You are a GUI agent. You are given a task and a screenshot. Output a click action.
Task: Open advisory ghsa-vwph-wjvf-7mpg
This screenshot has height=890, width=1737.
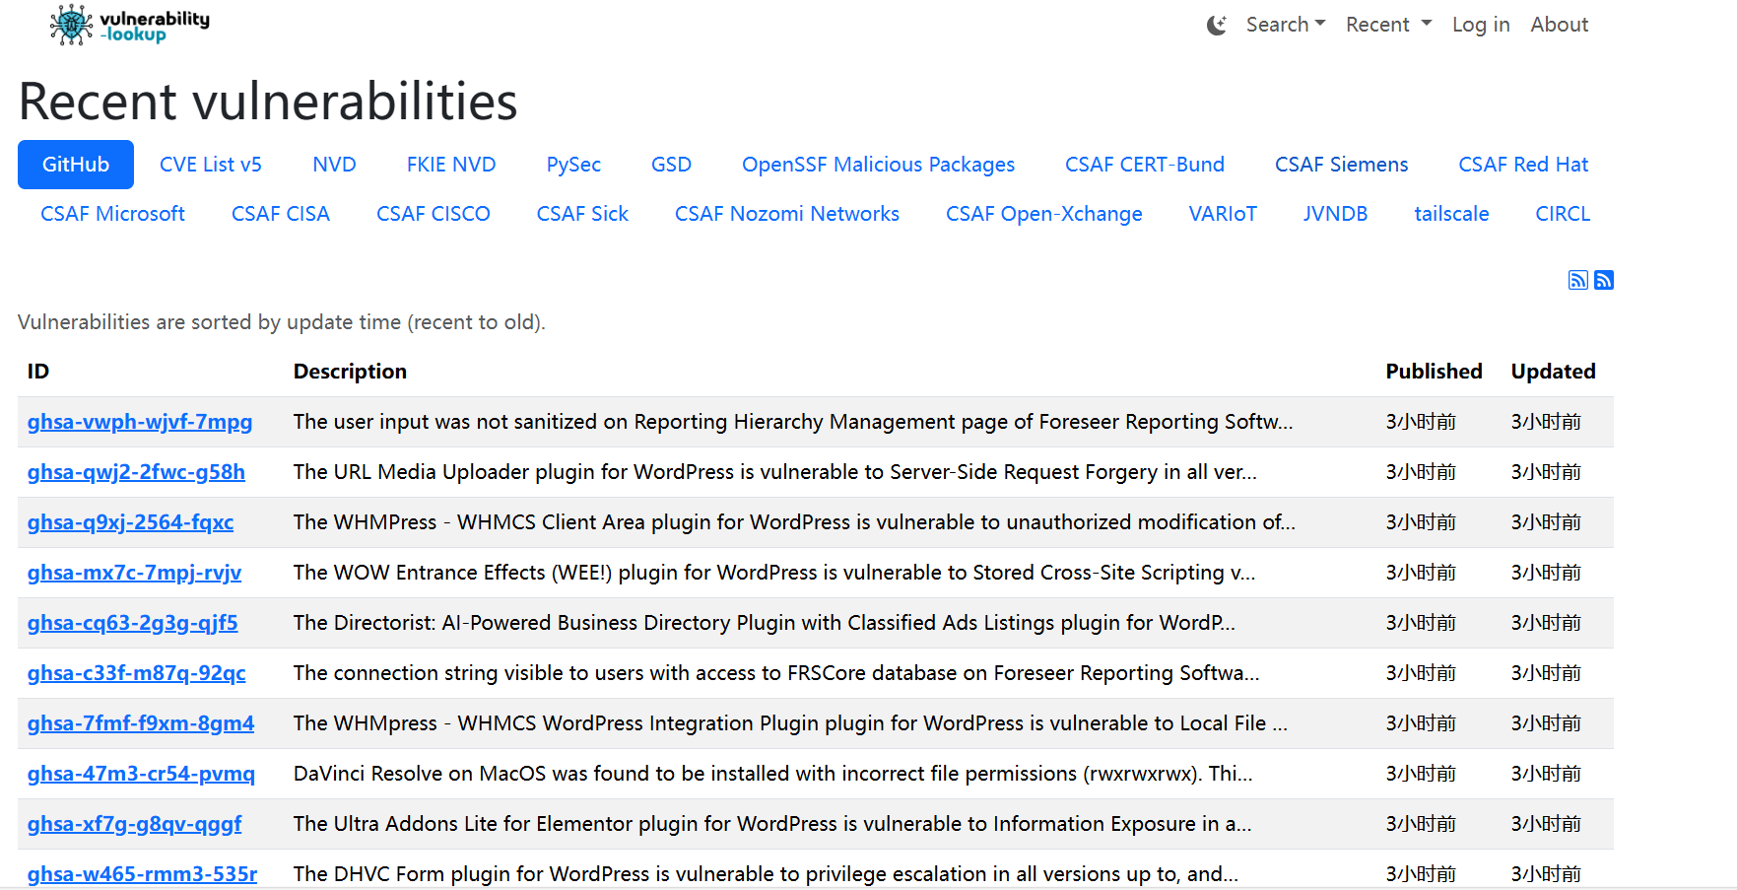[140, 422]
